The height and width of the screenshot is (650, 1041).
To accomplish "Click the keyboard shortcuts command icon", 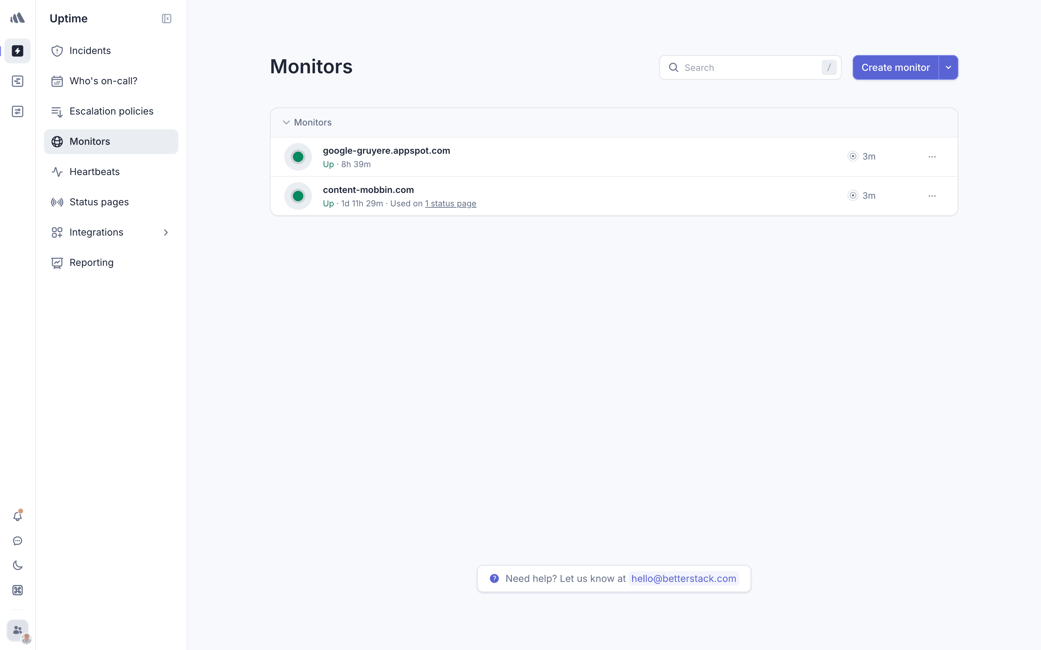I will (x=18, y=590).
